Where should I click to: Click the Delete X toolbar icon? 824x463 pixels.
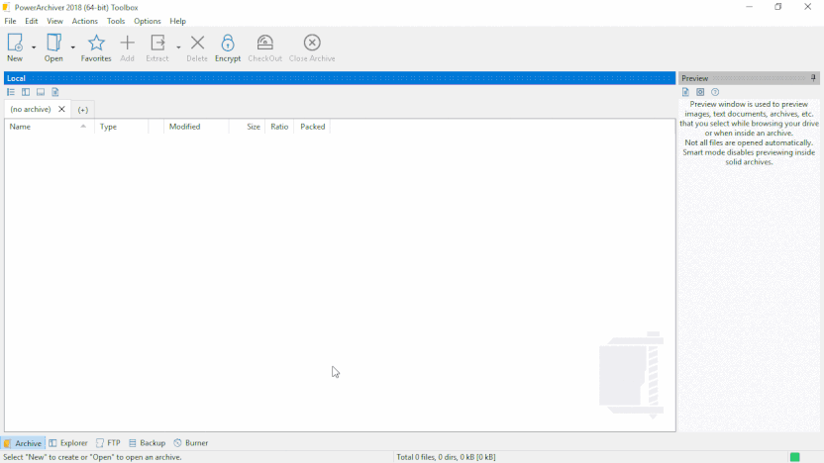click(197, 47)
